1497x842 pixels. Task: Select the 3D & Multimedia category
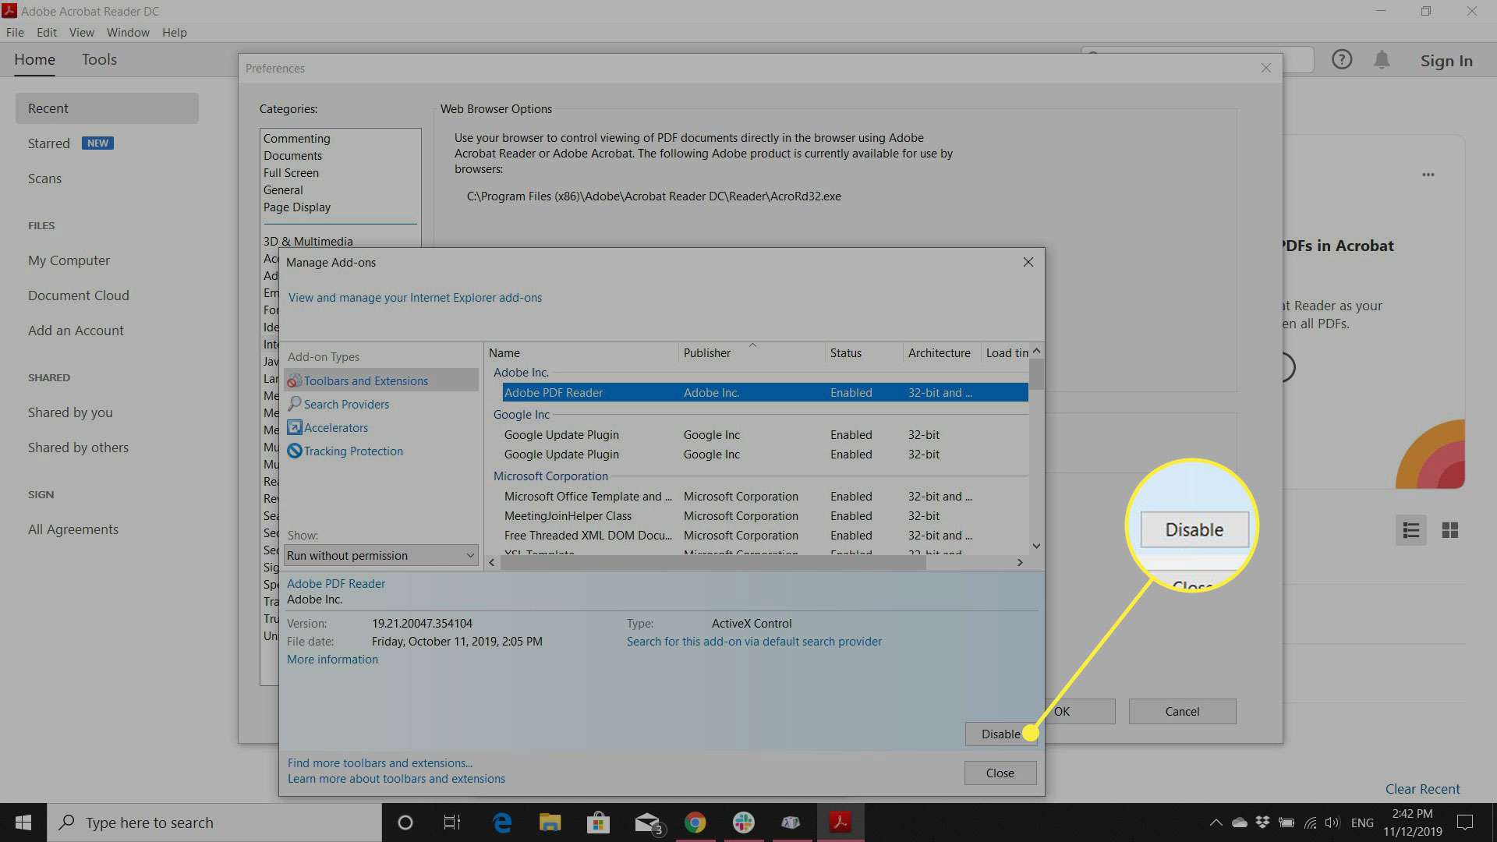pyautogui.click(x=309, y=241)
